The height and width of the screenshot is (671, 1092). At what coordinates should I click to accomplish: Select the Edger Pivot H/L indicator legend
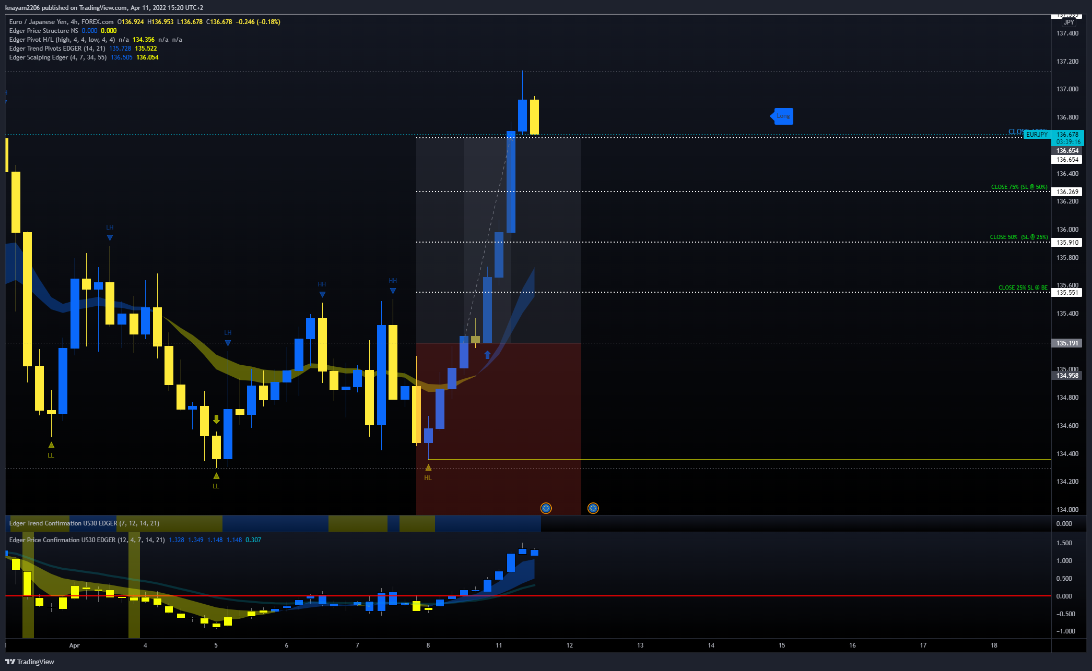pyautogui.click(x=62, y=40)
